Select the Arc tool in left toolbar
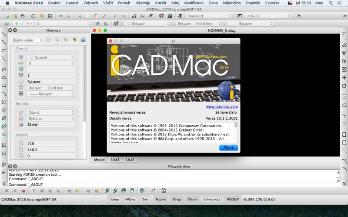The height and width of the screenshot is (217, 348). 4,94
